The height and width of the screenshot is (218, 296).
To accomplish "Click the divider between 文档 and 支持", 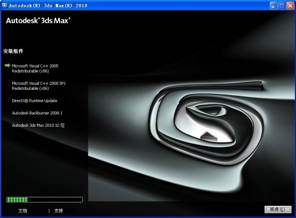I will (x=49, y=211).
